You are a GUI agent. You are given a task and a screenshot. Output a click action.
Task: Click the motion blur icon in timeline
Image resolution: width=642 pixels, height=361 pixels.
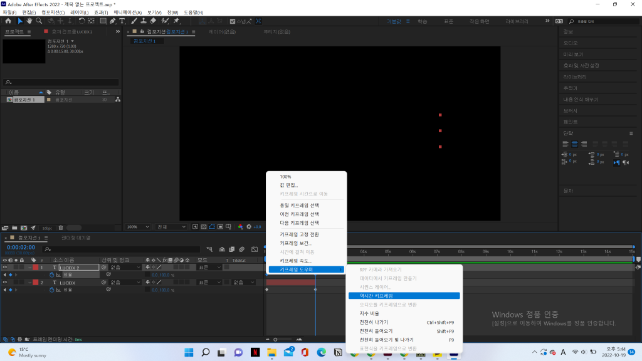242,249
